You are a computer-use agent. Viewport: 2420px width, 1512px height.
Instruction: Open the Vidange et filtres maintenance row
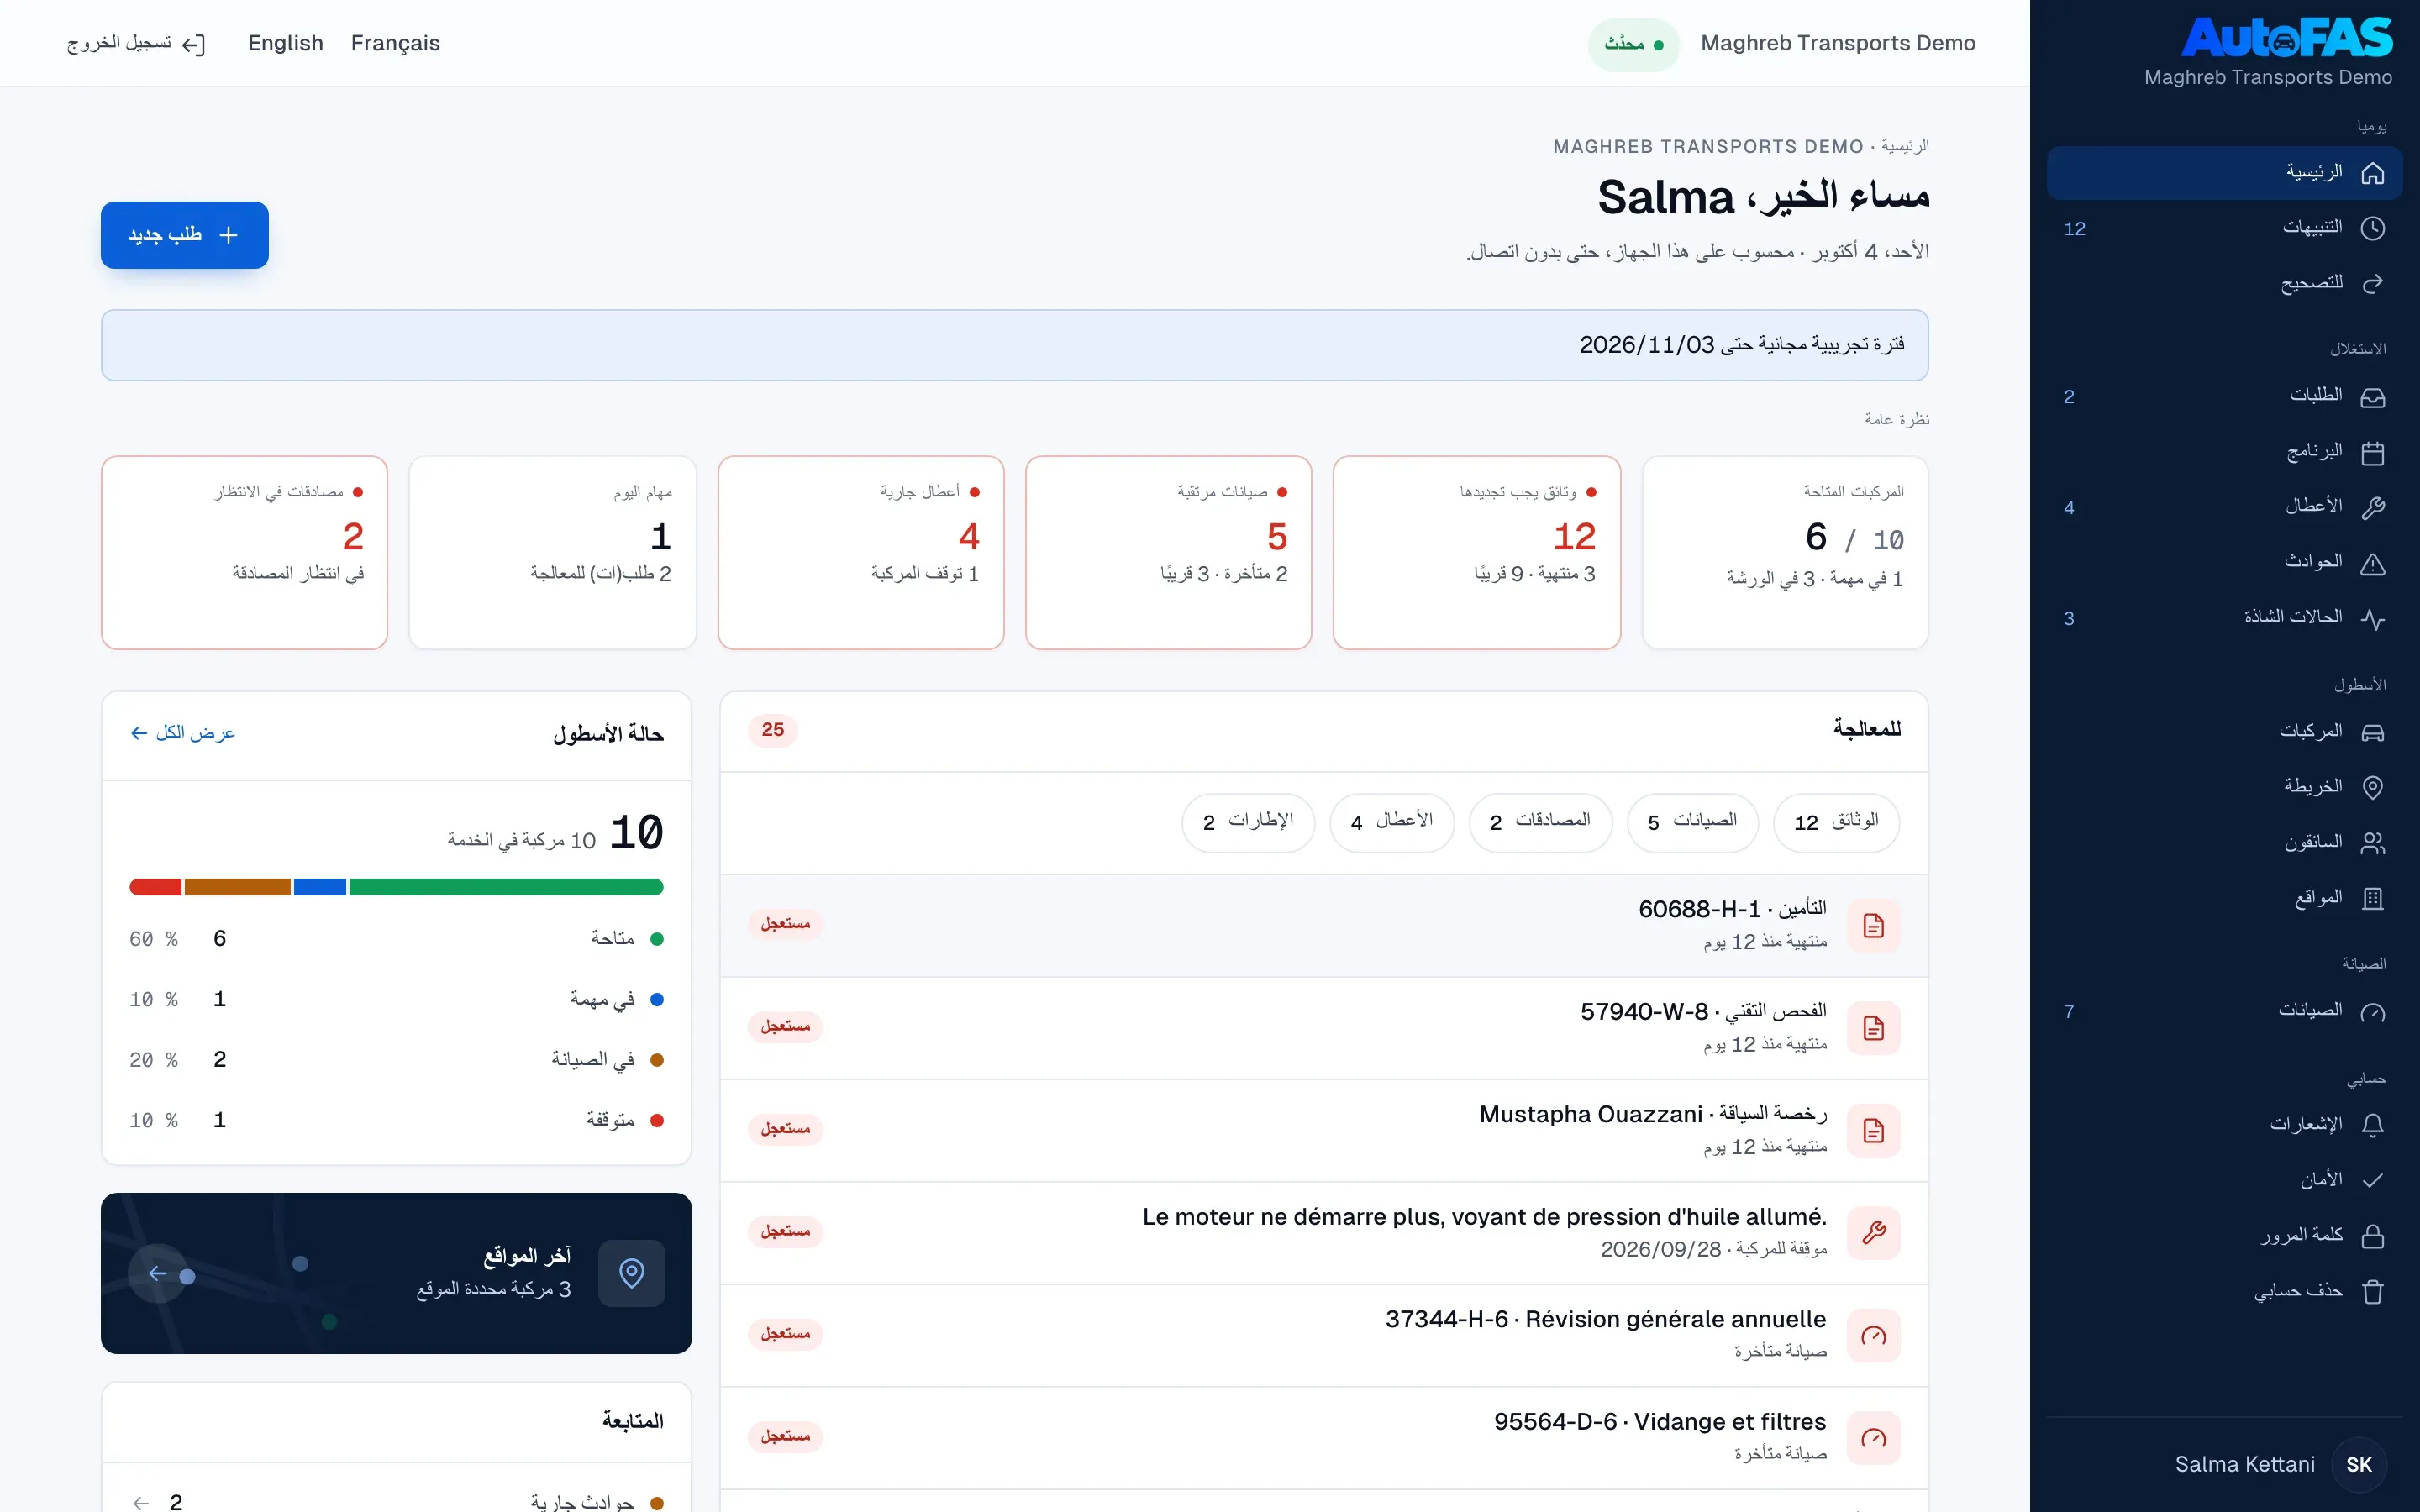click(1324, 1437)
